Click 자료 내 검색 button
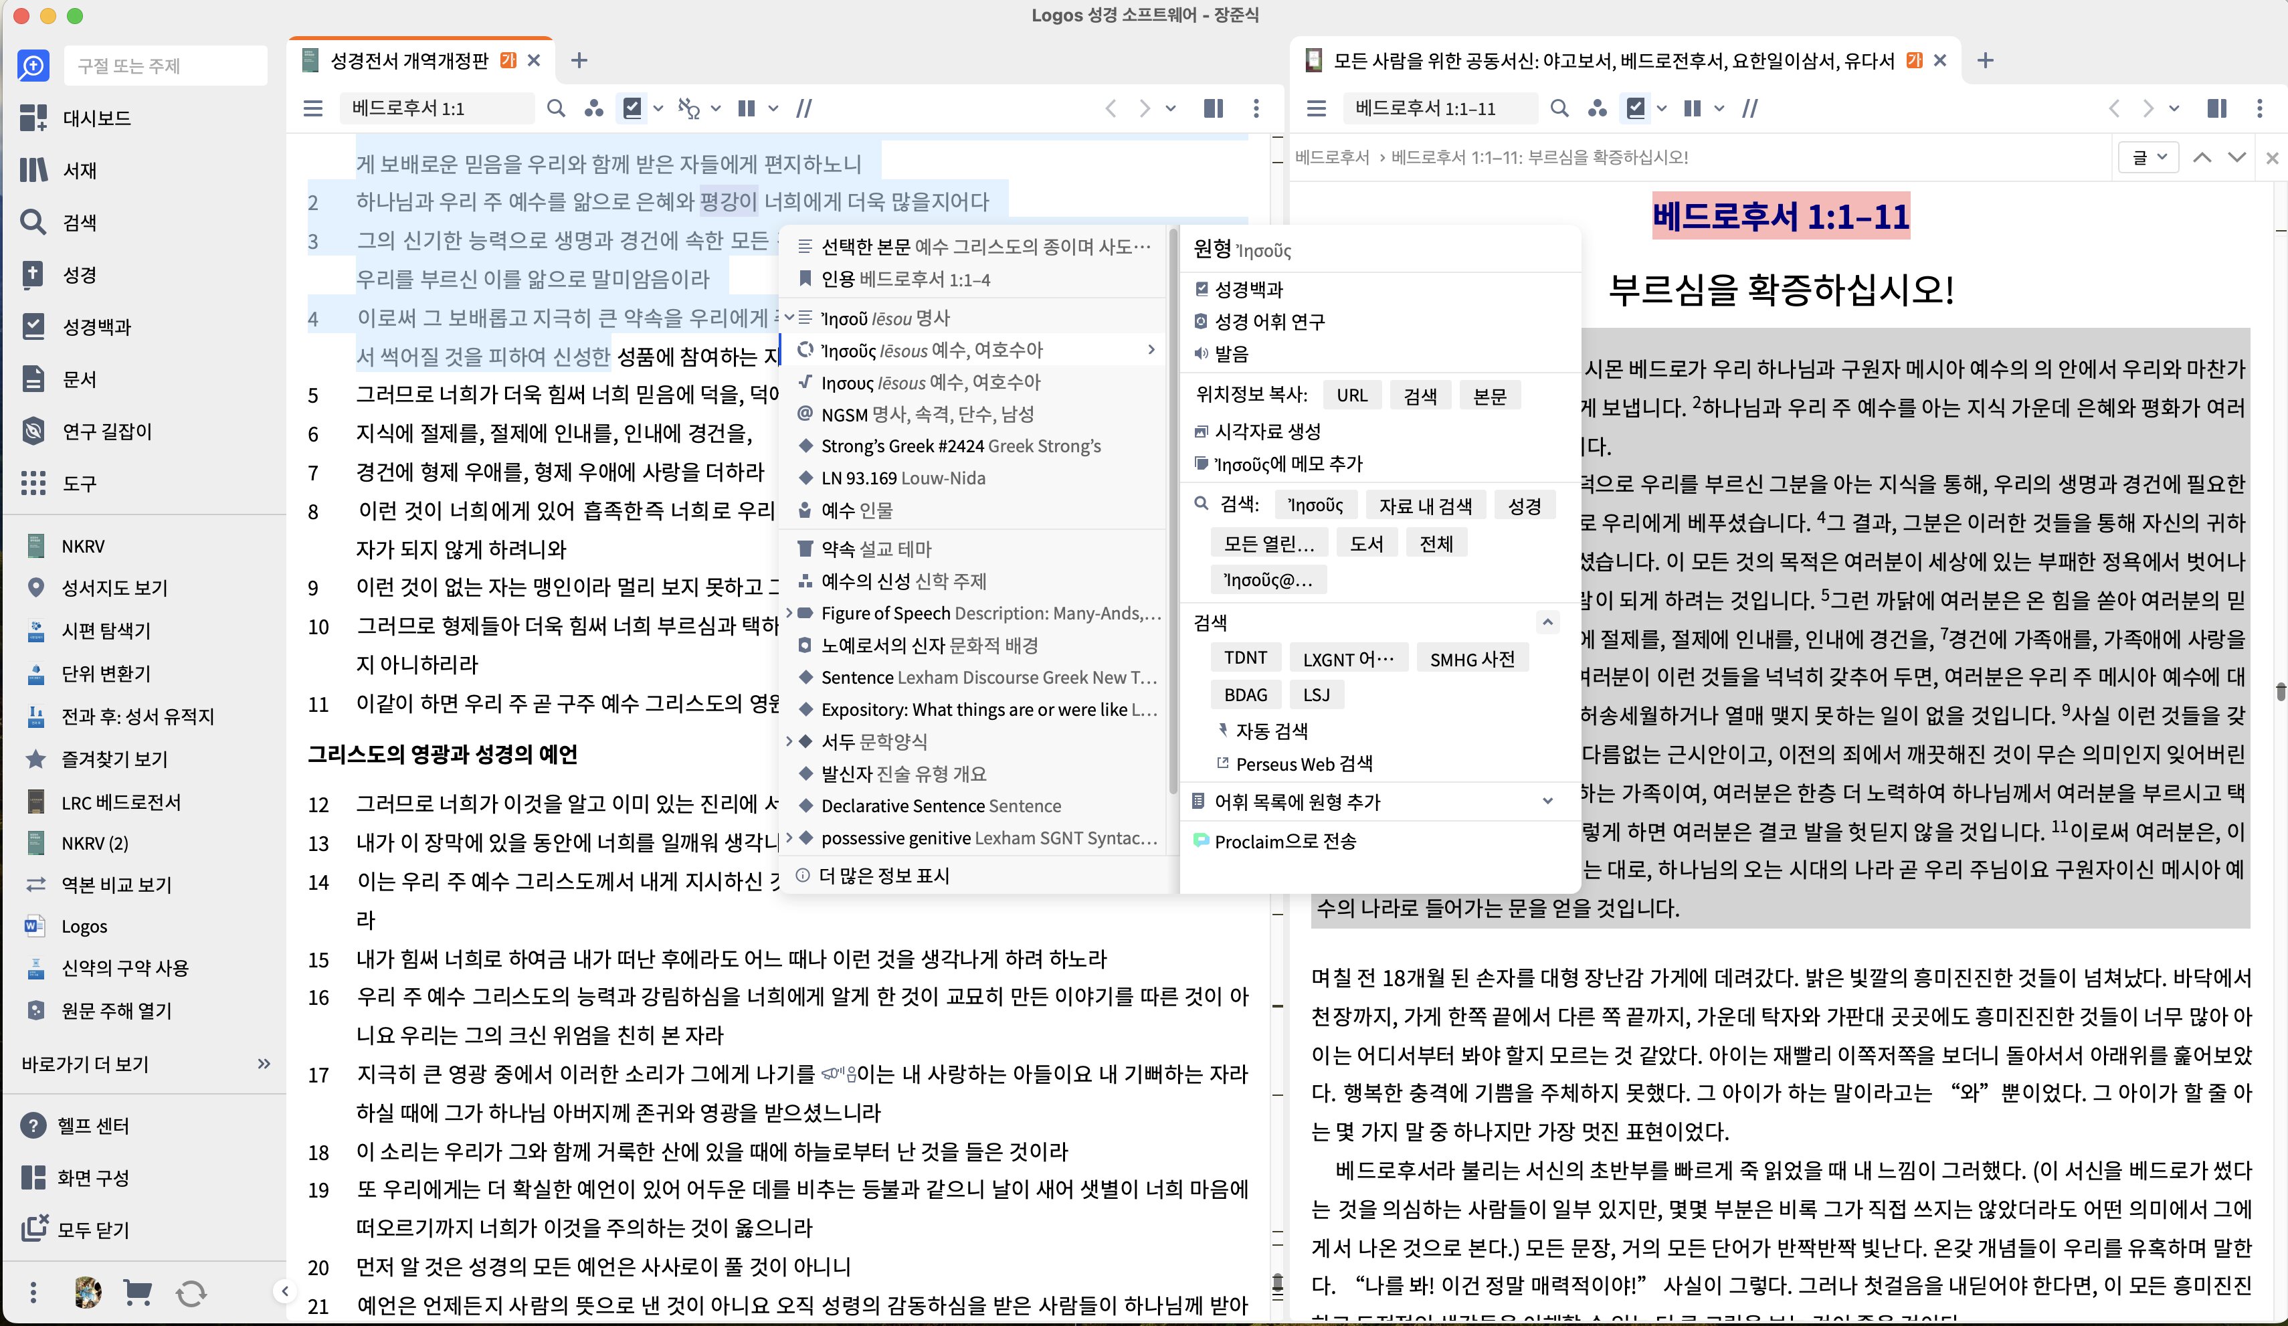2288x1326 pixels. pos(1424,505)
